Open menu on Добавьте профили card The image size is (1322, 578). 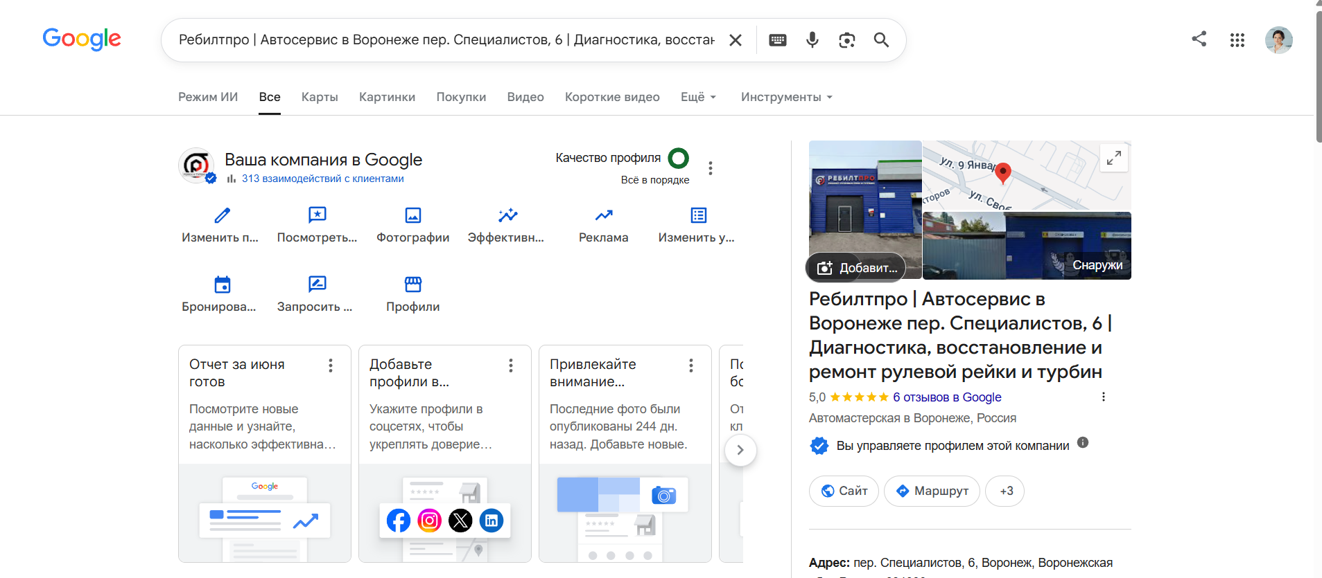[511, 365]
